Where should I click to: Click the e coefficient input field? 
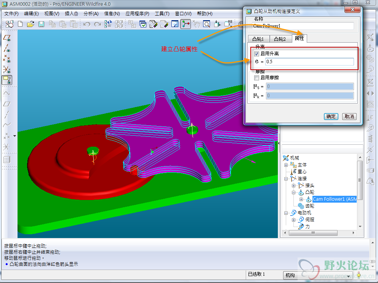click(309, 62)
